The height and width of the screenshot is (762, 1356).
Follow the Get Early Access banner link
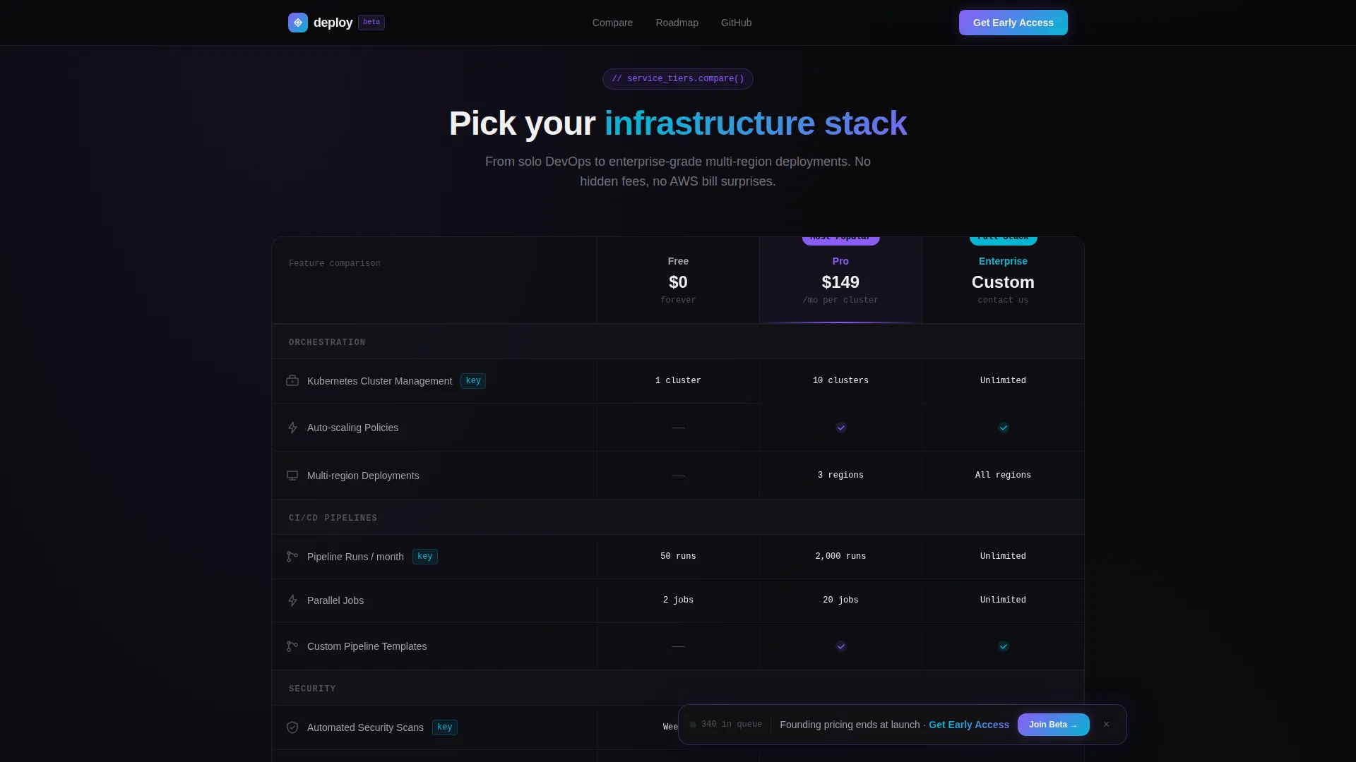(968, 725)
